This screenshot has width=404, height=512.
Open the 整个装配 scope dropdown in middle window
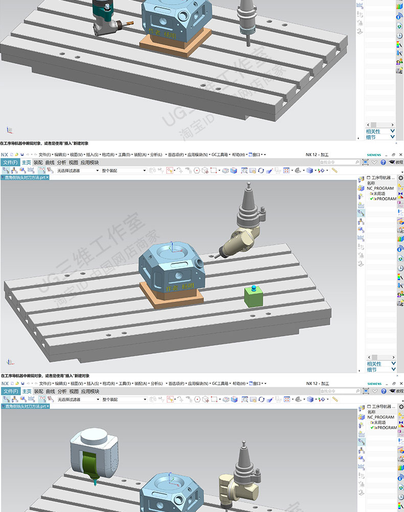point(123,170)
